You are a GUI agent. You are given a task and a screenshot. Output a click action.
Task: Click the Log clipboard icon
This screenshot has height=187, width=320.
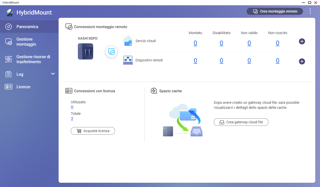pyautogui.click(x=9, y=74)
